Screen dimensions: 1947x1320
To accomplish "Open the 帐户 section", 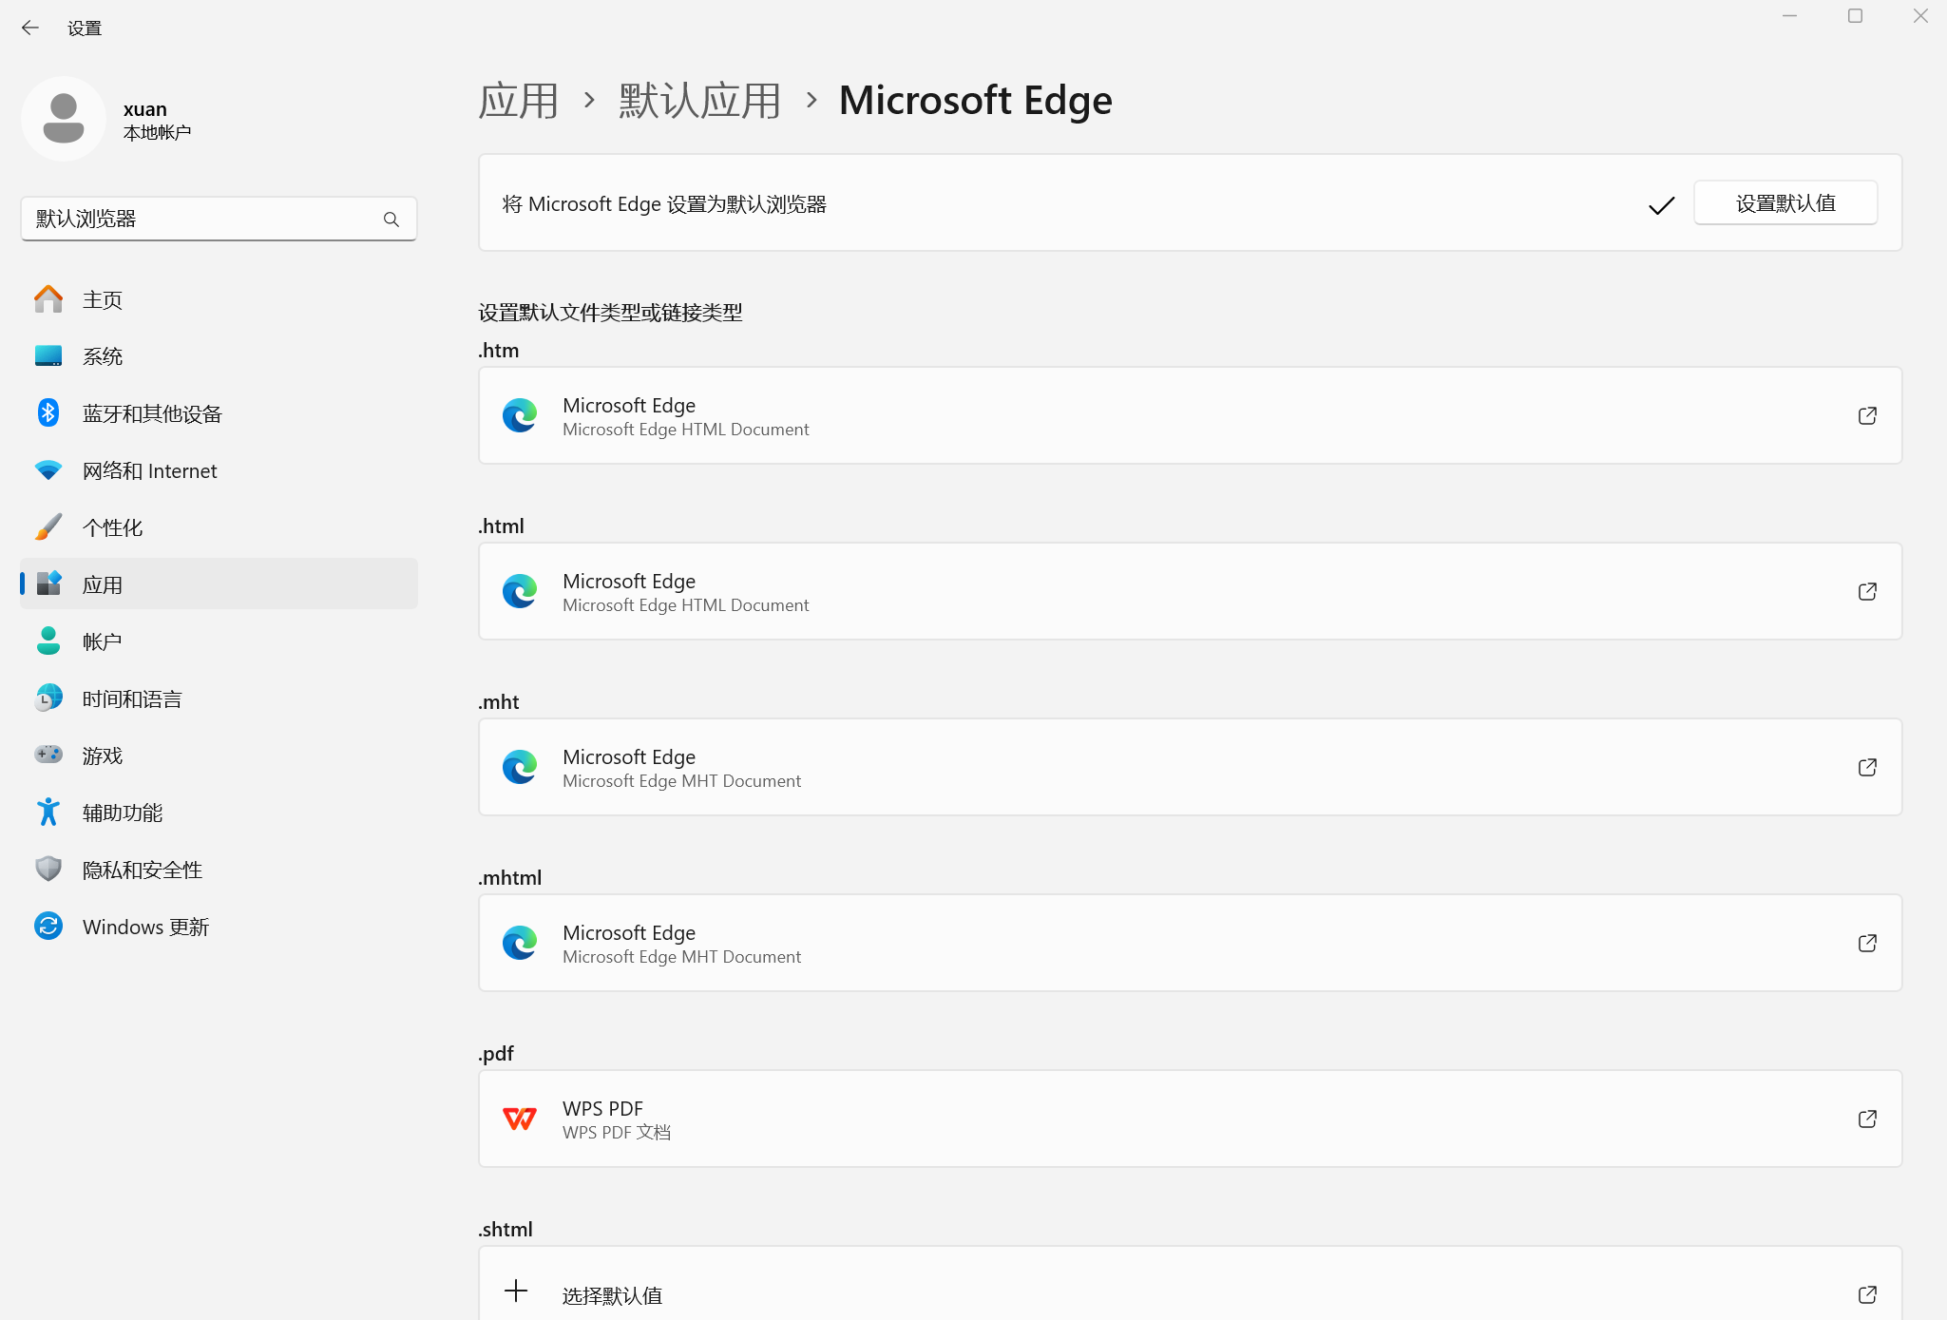I will (219, 641).
